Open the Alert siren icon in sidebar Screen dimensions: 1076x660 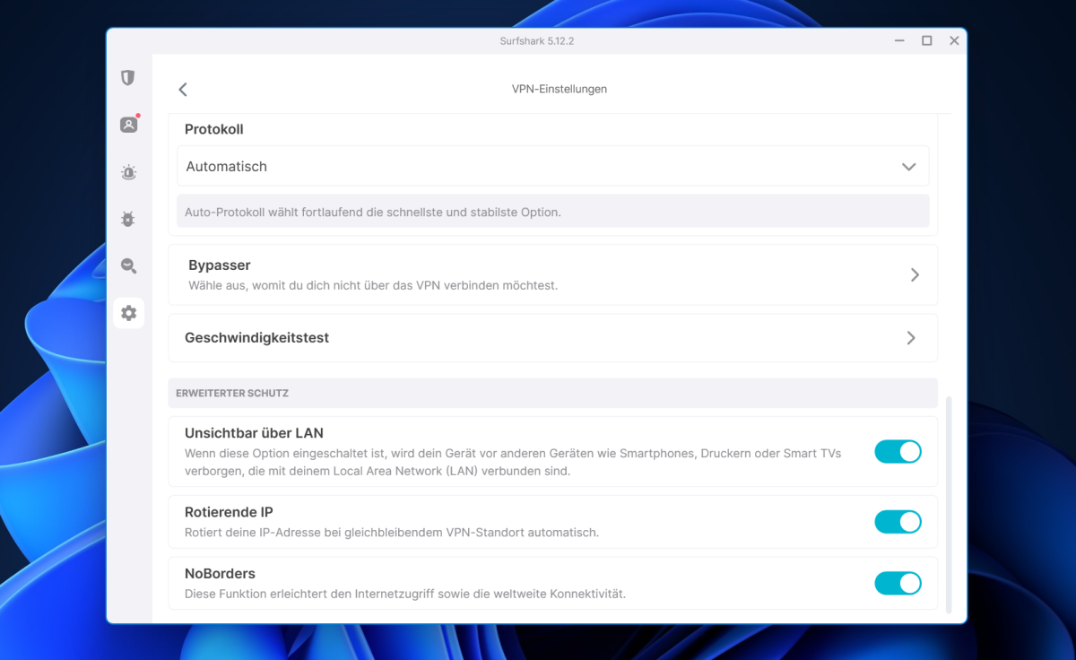click(x=128, y=172)
